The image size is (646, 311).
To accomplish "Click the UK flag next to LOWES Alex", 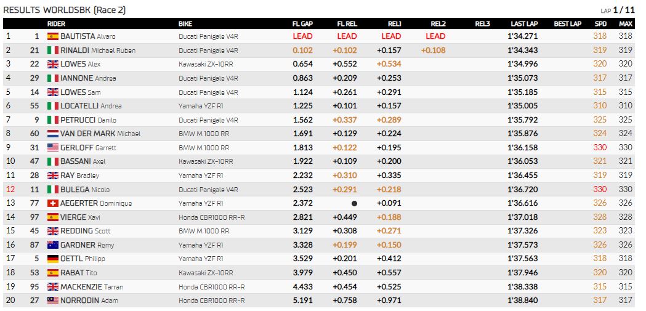I will tap(53, 64).
